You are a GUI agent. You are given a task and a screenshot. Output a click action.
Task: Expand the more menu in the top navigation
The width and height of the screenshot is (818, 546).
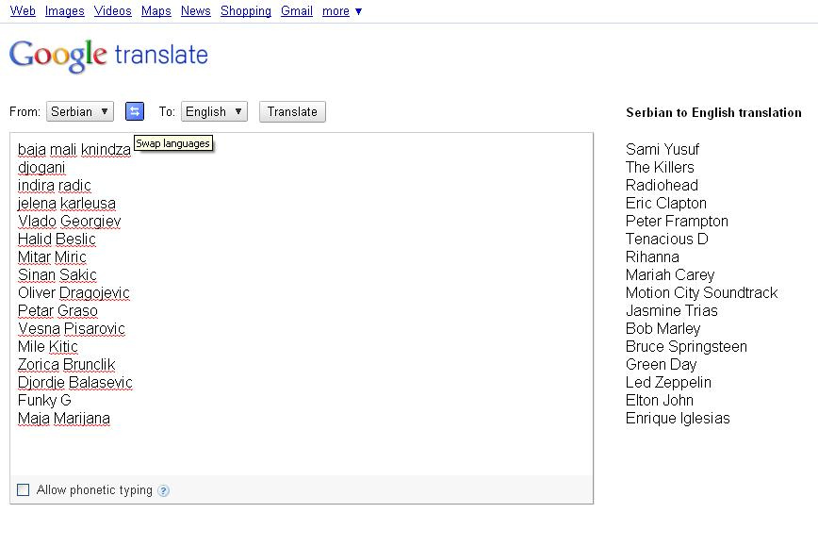click(342, 11)
